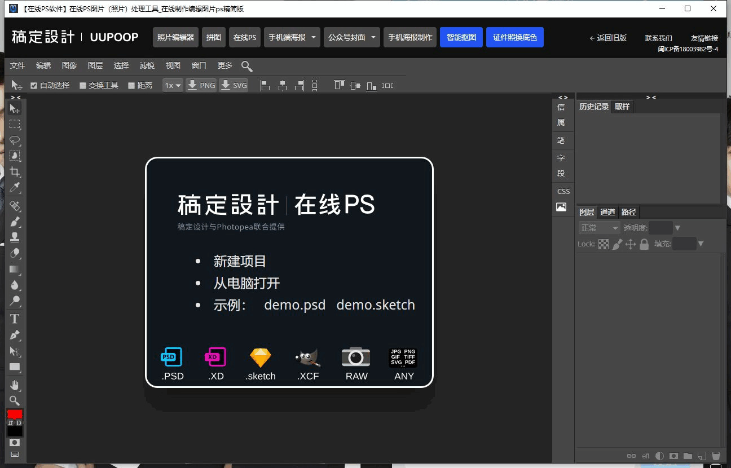Select the Zoom magnifier tool
This screenshot has width=731, height=468.
[x=15, y=401]
